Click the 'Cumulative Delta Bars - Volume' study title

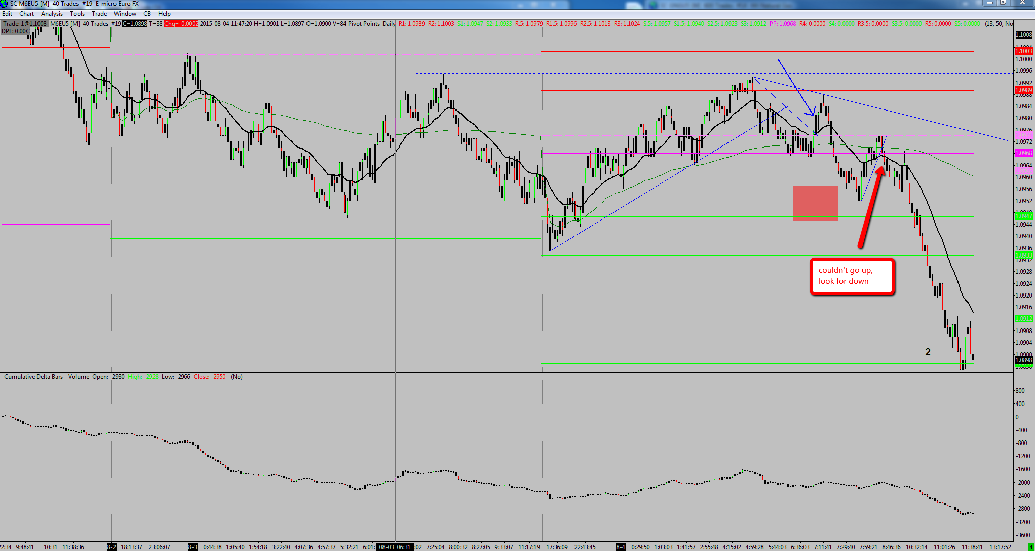click(x=47, y=377)
